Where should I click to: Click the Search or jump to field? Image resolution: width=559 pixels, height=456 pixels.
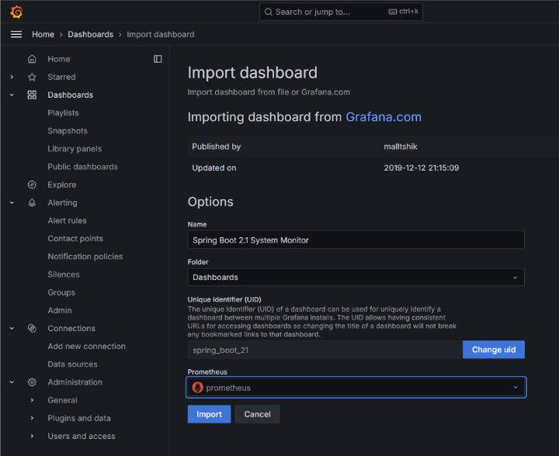tap(341, 12)
